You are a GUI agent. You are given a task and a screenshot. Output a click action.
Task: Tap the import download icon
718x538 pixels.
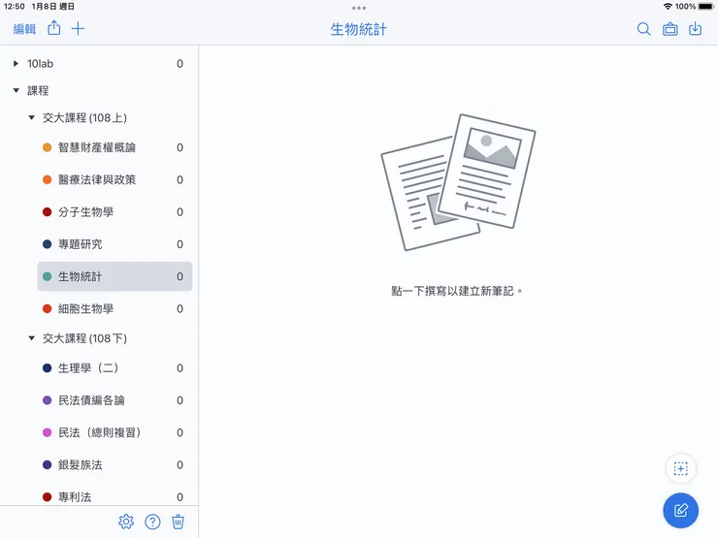click(695, 28)
